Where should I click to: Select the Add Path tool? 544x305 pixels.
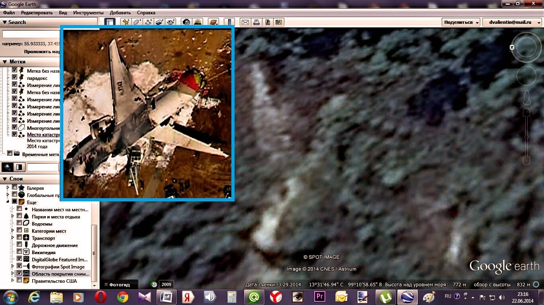(149, 22)
